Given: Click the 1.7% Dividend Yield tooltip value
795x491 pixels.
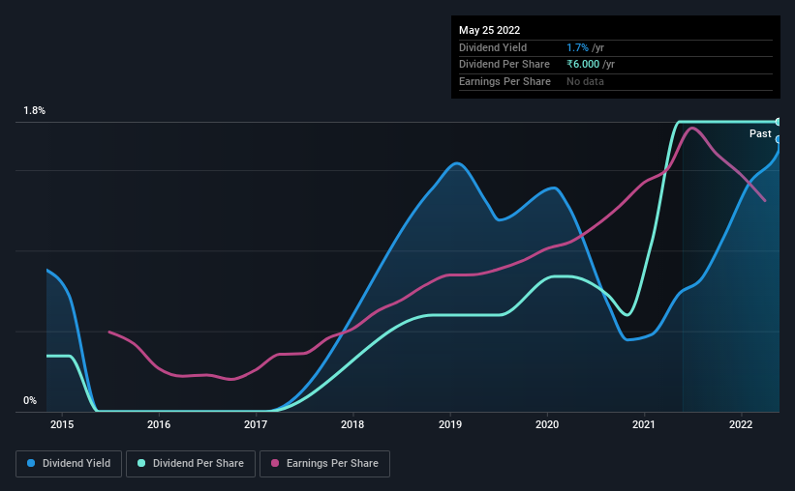Looking at the screenshot, I should point(577,47).
